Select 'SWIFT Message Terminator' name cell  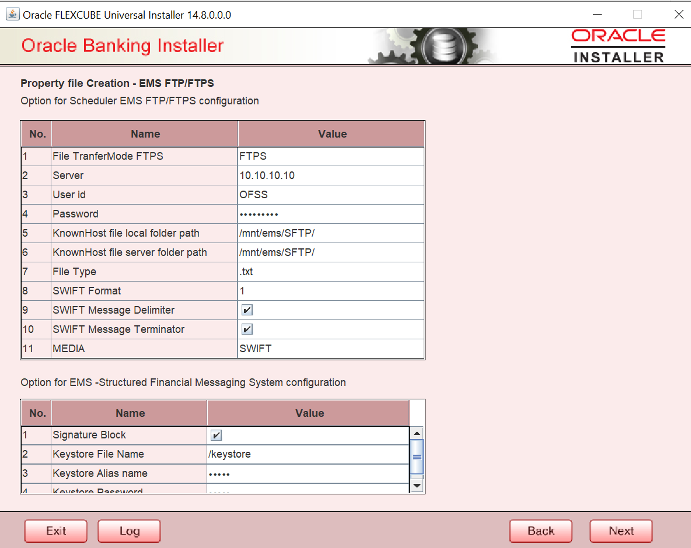point(144,330)
